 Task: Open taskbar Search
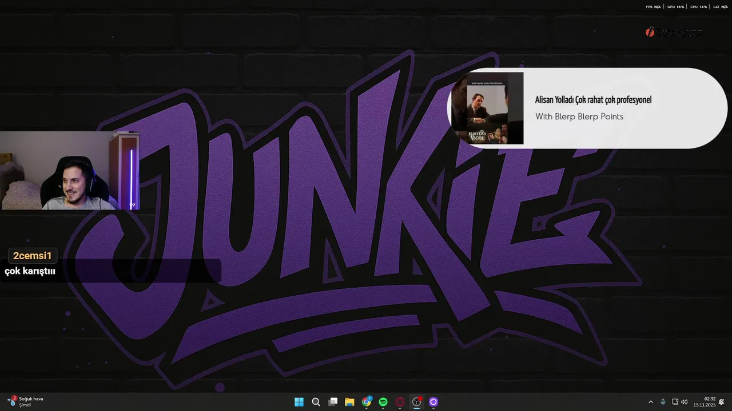tap(316, 402)
